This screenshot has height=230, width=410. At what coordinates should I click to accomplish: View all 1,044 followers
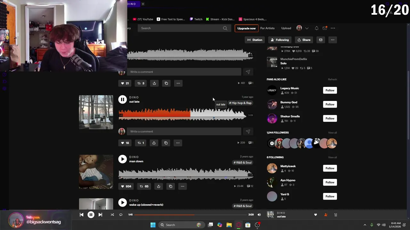pyautogui.click(x=332, y=133)
